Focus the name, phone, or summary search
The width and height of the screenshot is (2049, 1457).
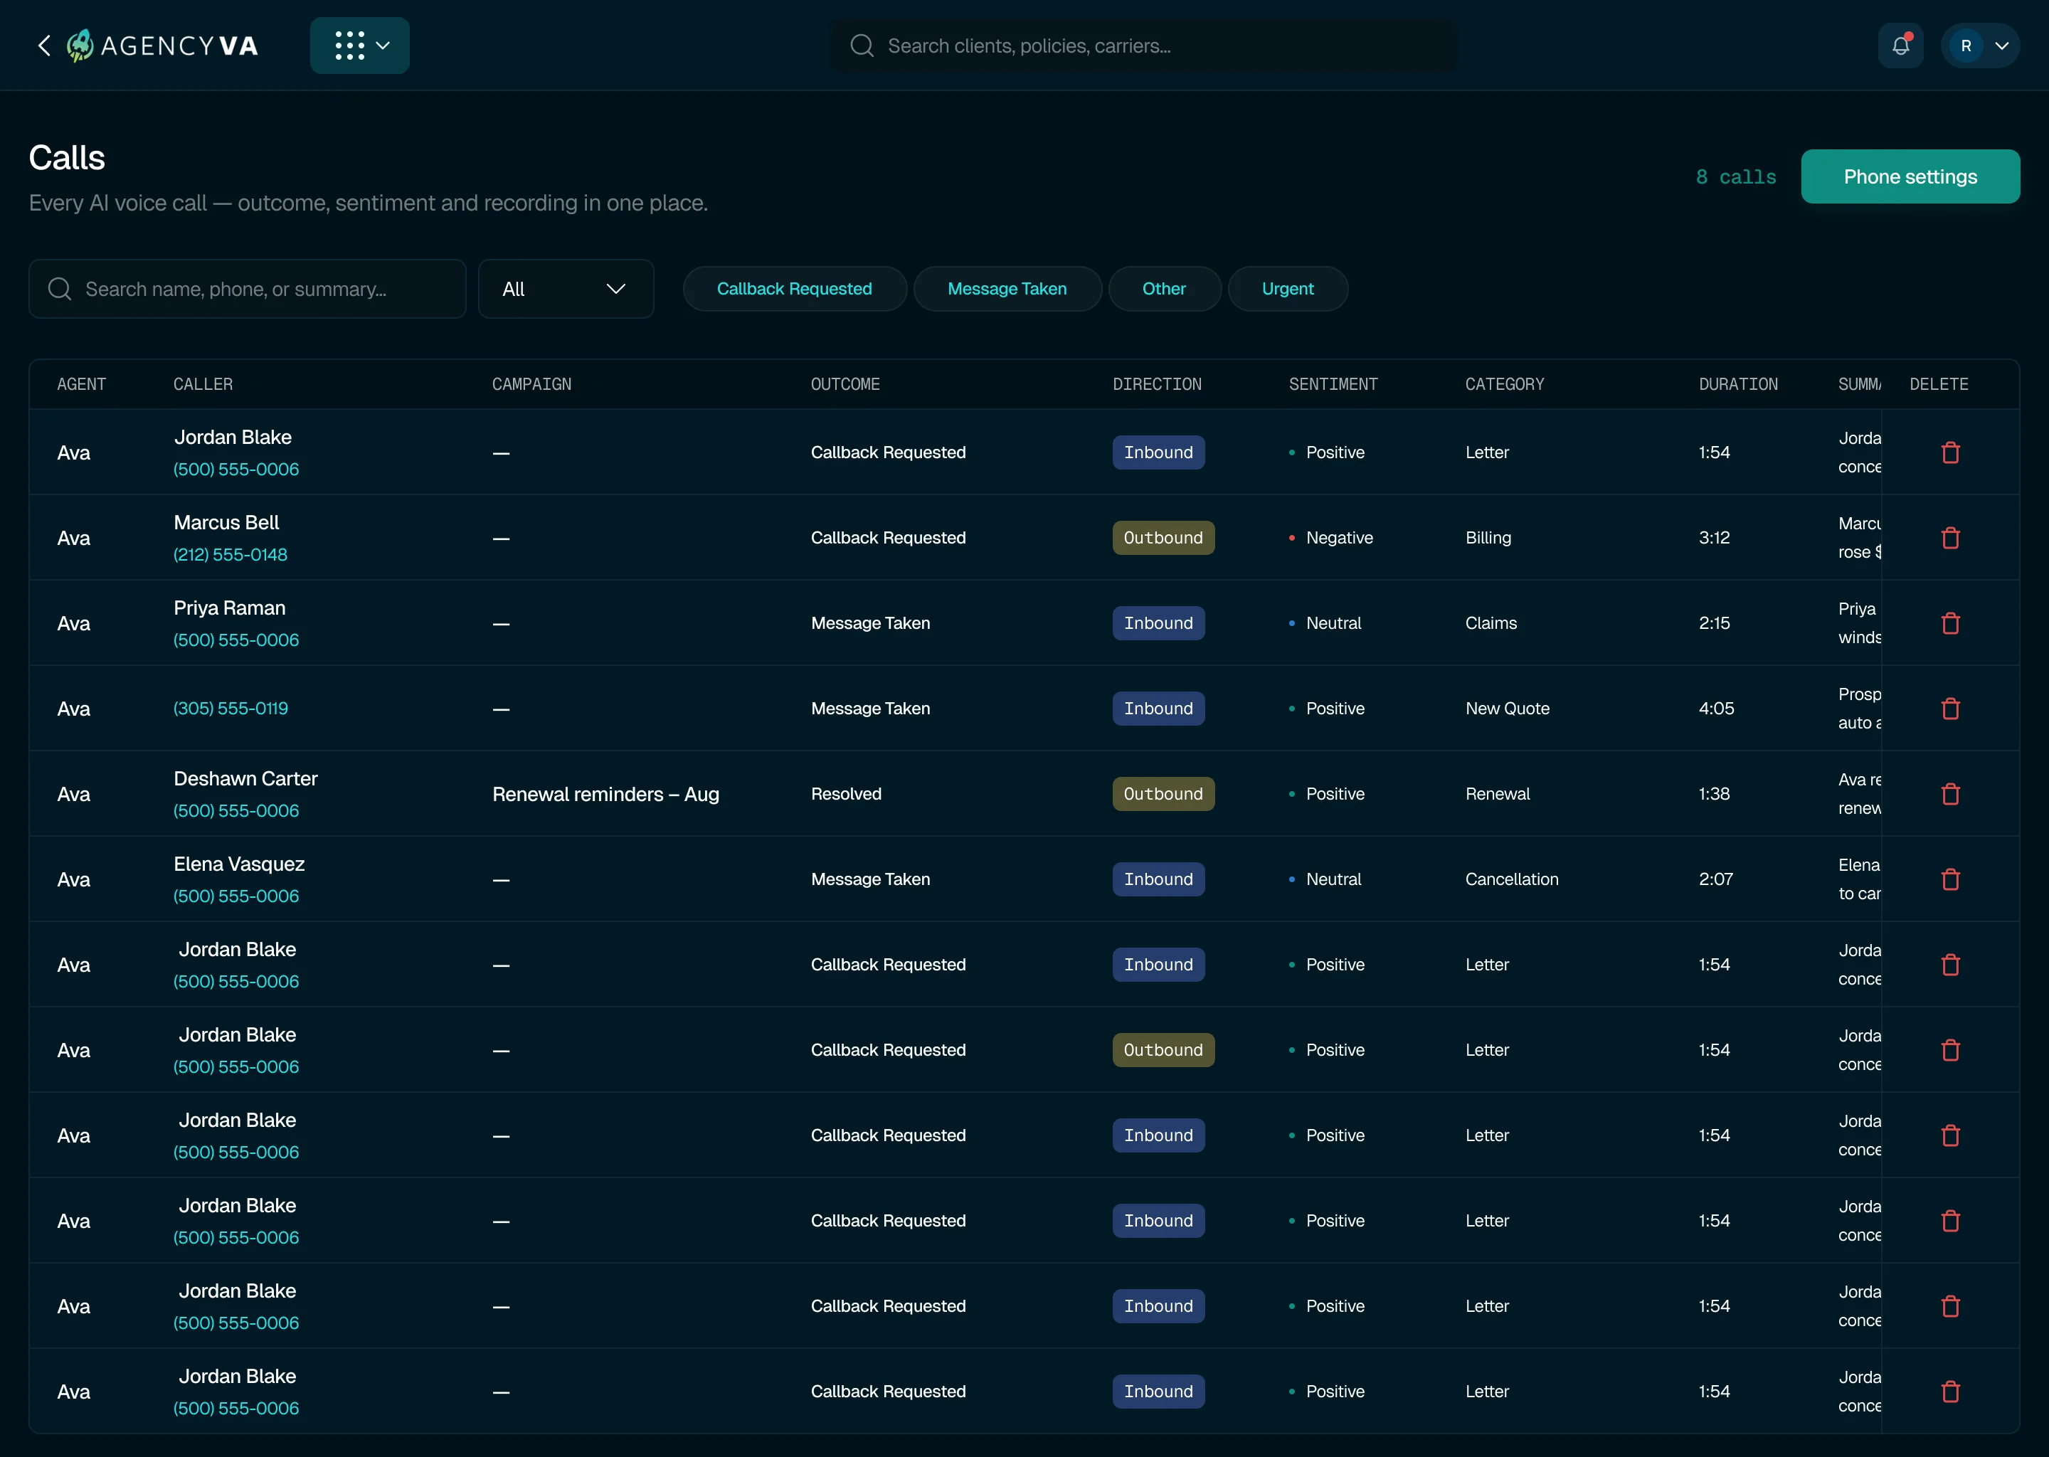tap(248, 289)
